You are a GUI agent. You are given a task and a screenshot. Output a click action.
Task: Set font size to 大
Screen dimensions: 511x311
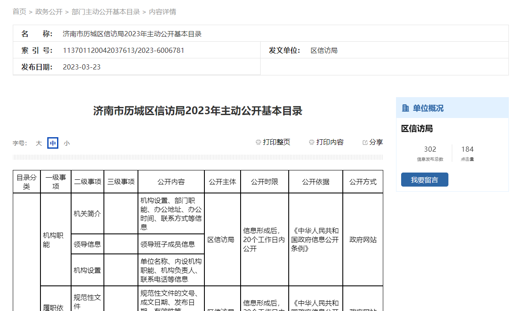click(39, 143)
